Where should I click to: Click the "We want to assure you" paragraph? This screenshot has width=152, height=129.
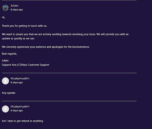coord(65,36)
